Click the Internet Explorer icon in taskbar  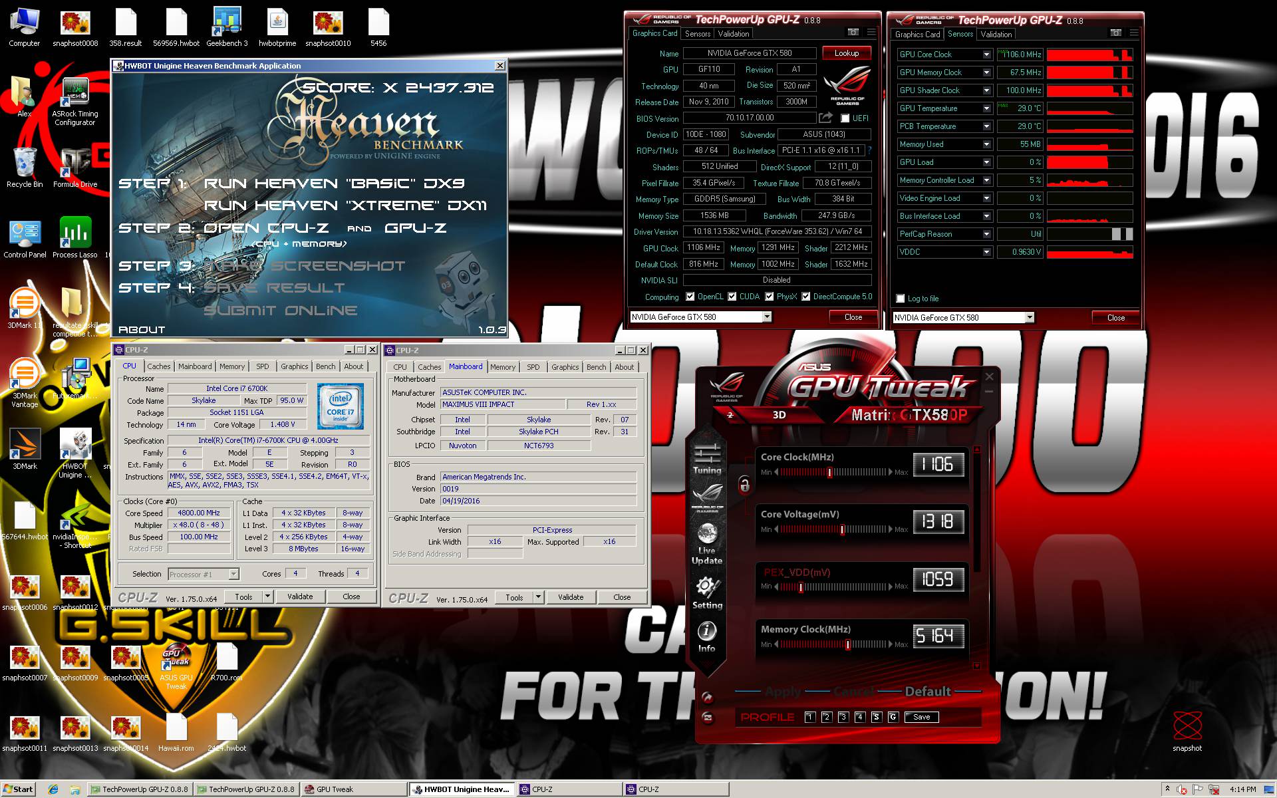coord(53,789)
